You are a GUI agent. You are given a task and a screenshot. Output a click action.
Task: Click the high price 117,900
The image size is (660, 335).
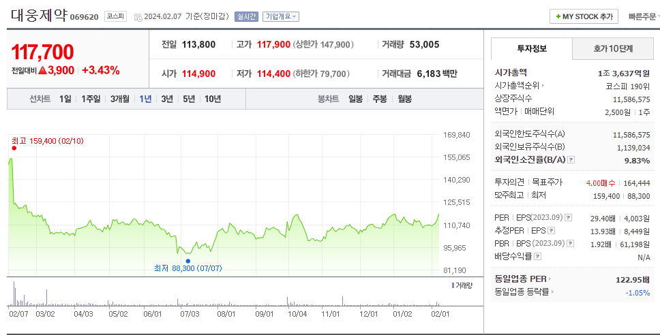coord(273,44)
